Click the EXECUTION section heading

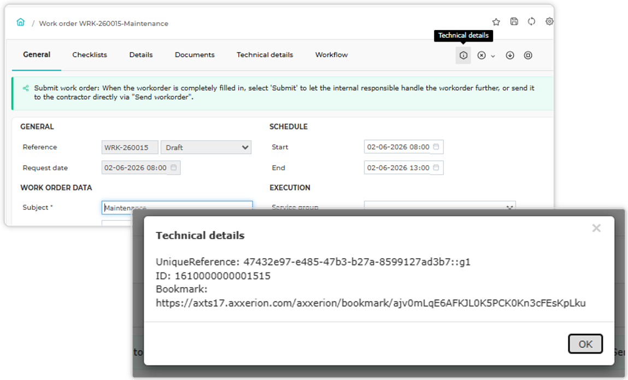pyautogui.click(x=290, y=188)
